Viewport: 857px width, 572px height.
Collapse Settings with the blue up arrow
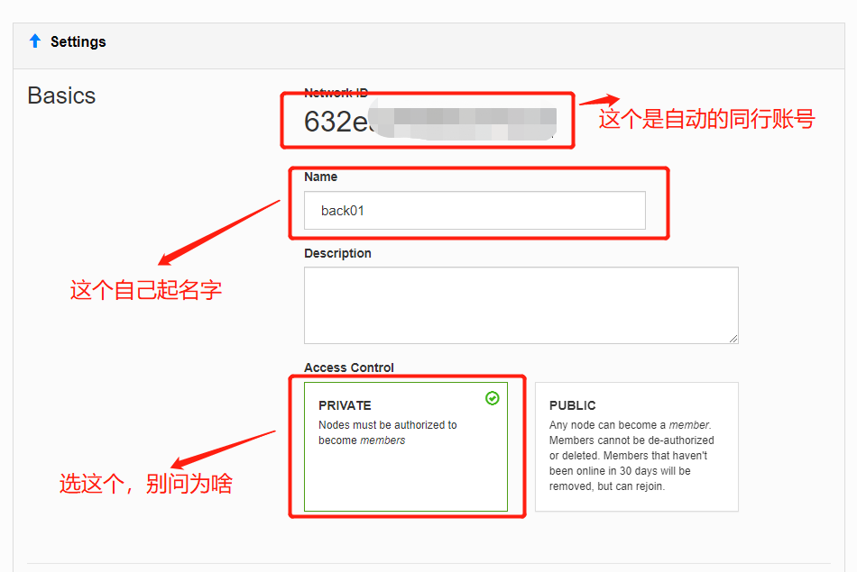click(x=35, y=41)
